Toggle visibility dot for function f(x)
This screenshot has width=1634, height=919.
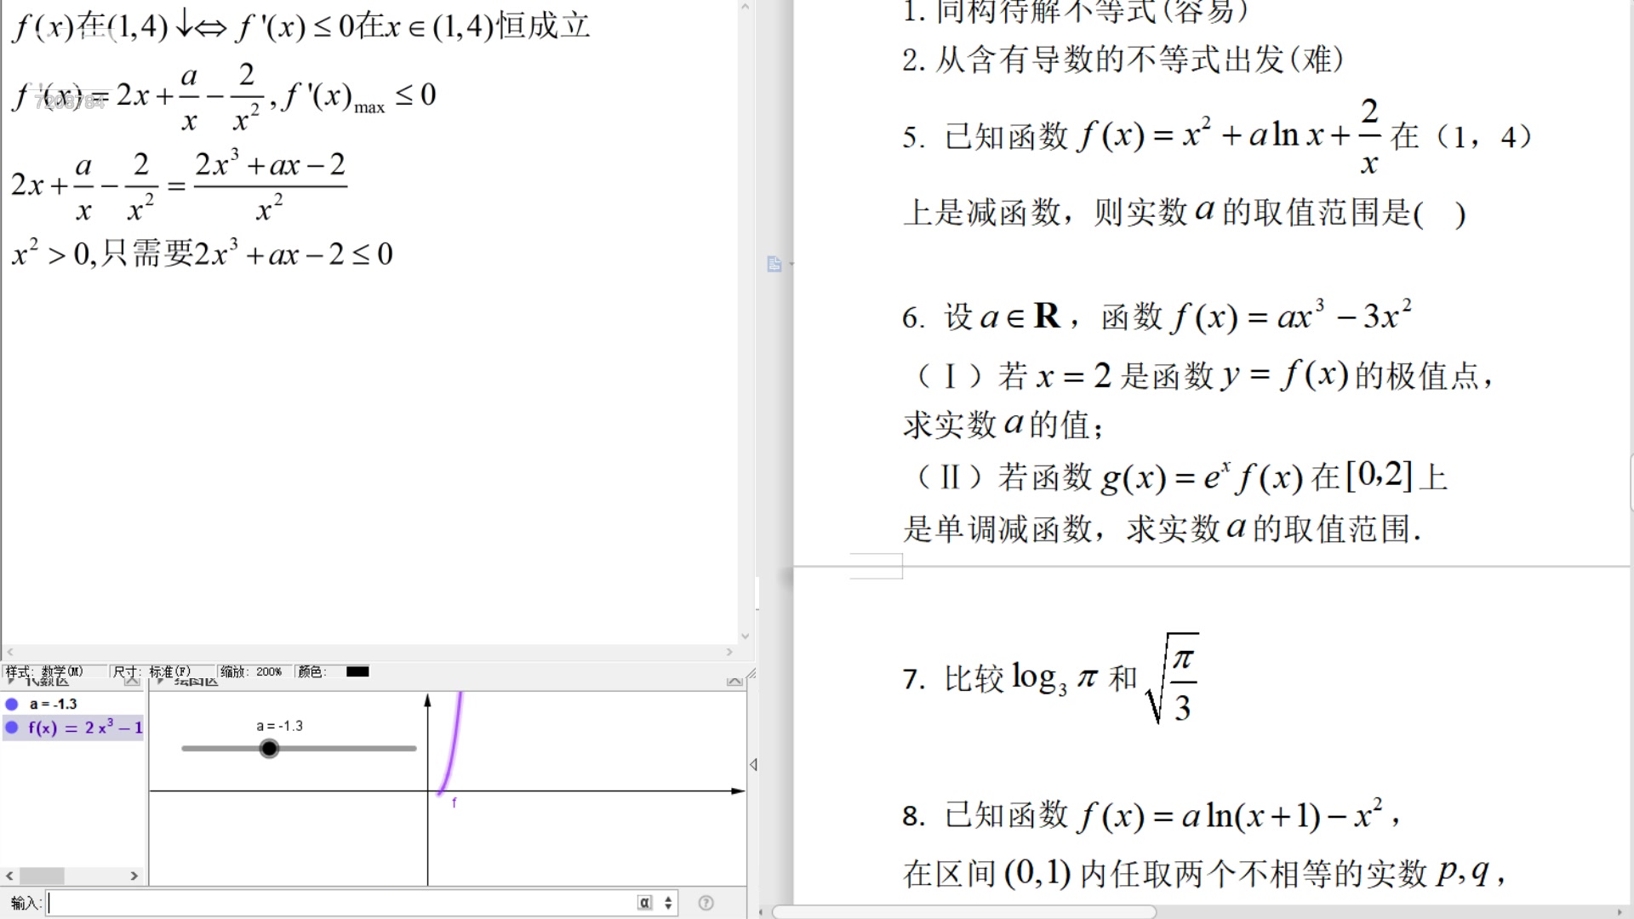click(12, 728)
